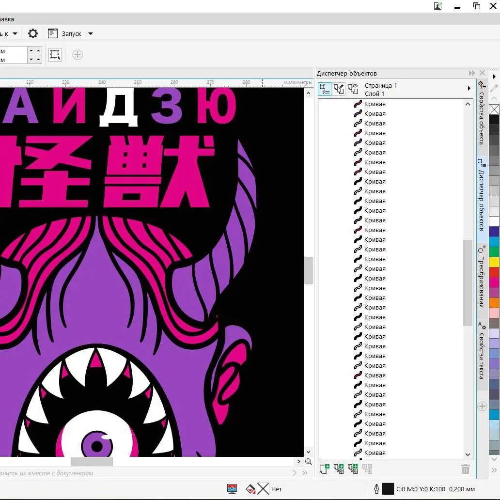Click the New Master Layer (all pages) icon

coord(339,469)
